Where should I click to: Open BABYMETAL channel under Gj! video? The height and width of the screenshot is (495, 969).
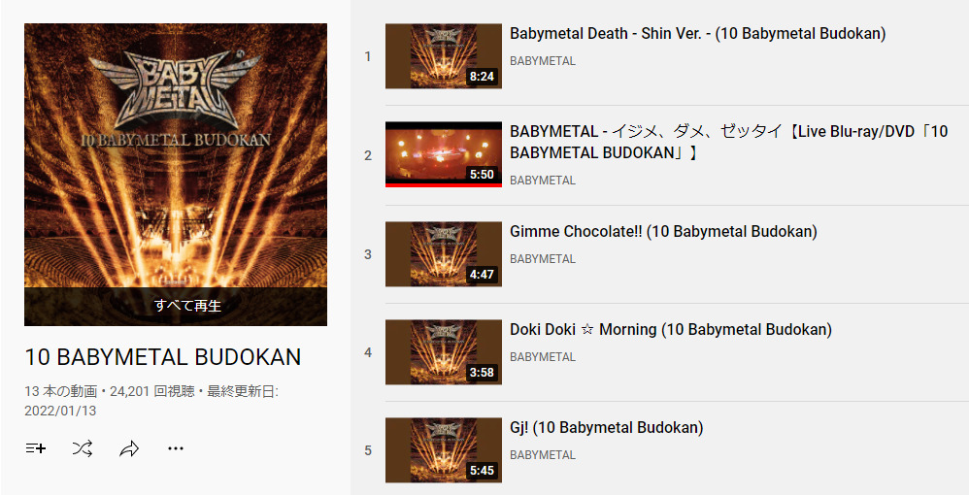point(543,455)
